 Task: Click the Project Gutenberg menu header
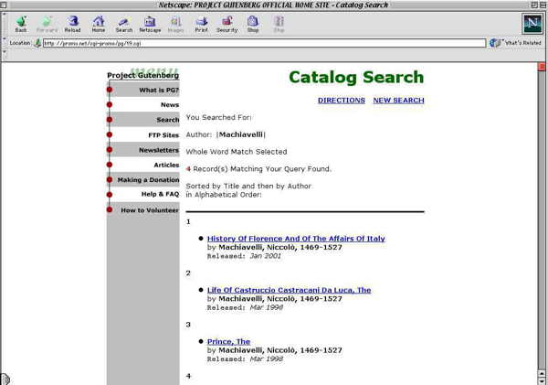[x=143, y=75]
